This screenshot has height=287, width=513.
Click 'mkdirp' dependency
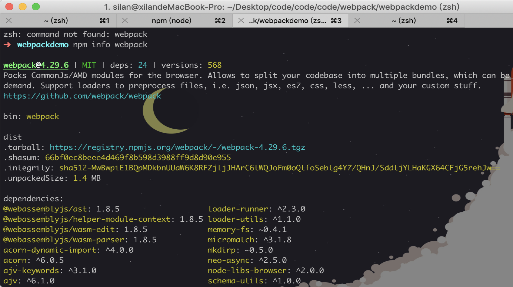[221, 250]
